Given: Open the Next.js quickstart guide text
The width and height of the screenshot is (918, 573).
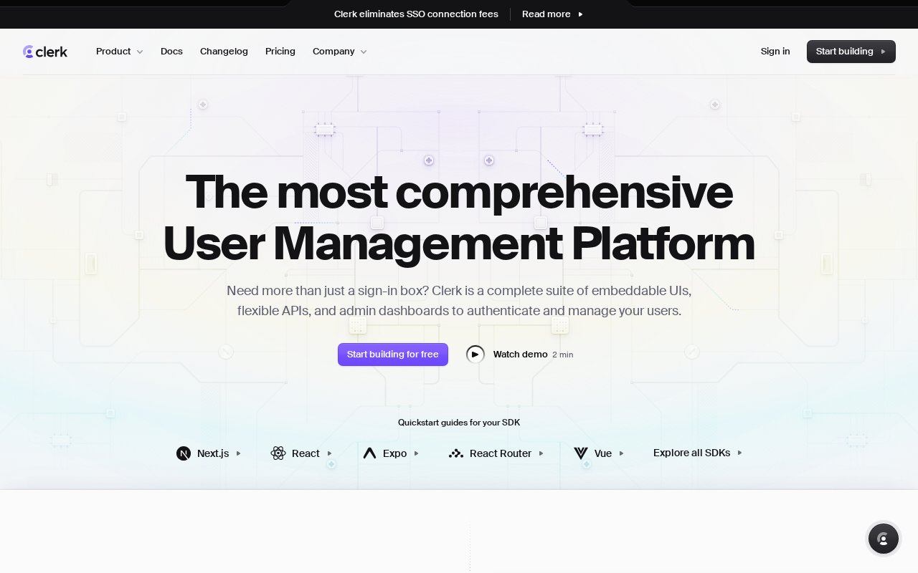Looking at the screenshot, I should pos(213,453).
